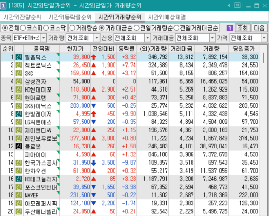Select the 전일거래대금순 radio button

(176, 28)
